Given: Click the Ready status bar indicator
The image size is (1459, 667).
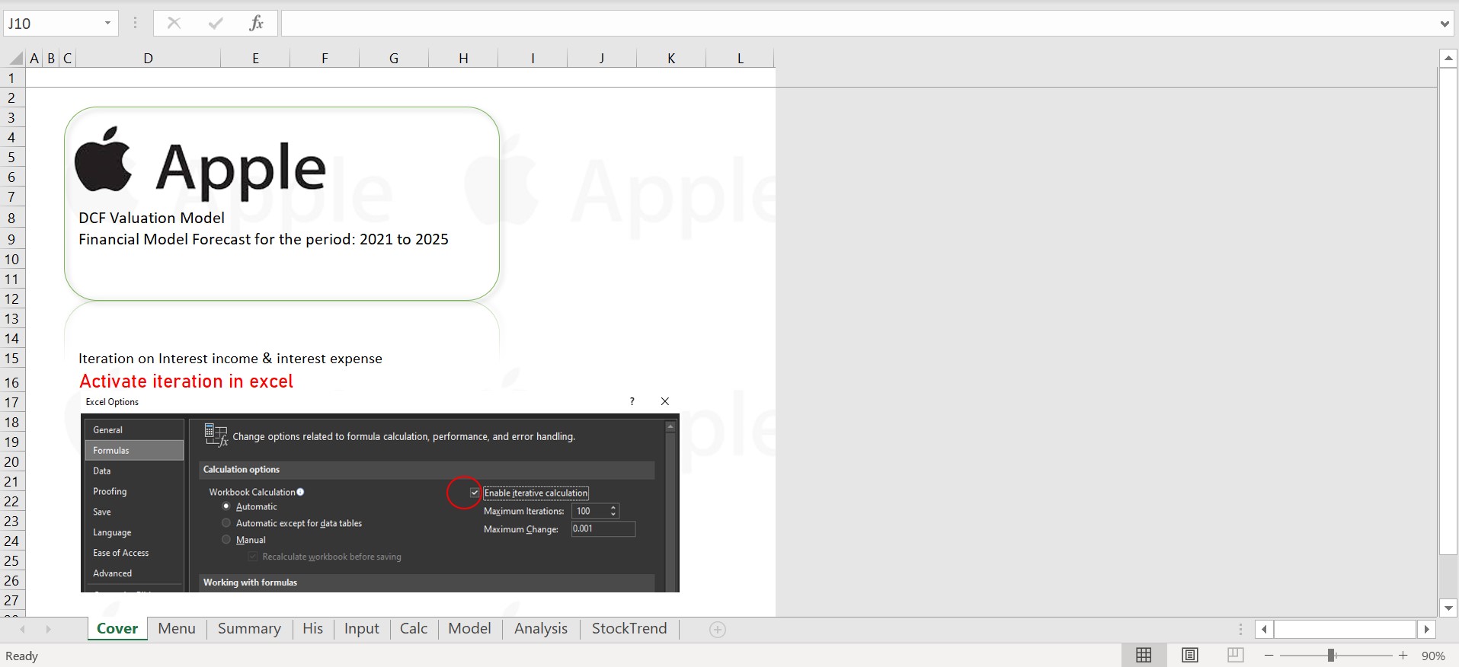Looking at the screenshot, I should pos(21,656).
